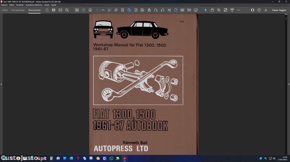The height and width of the screenshot is (162, 290).
Task: Go to previous page with up arrow
Action: click(x=84, y=10)
